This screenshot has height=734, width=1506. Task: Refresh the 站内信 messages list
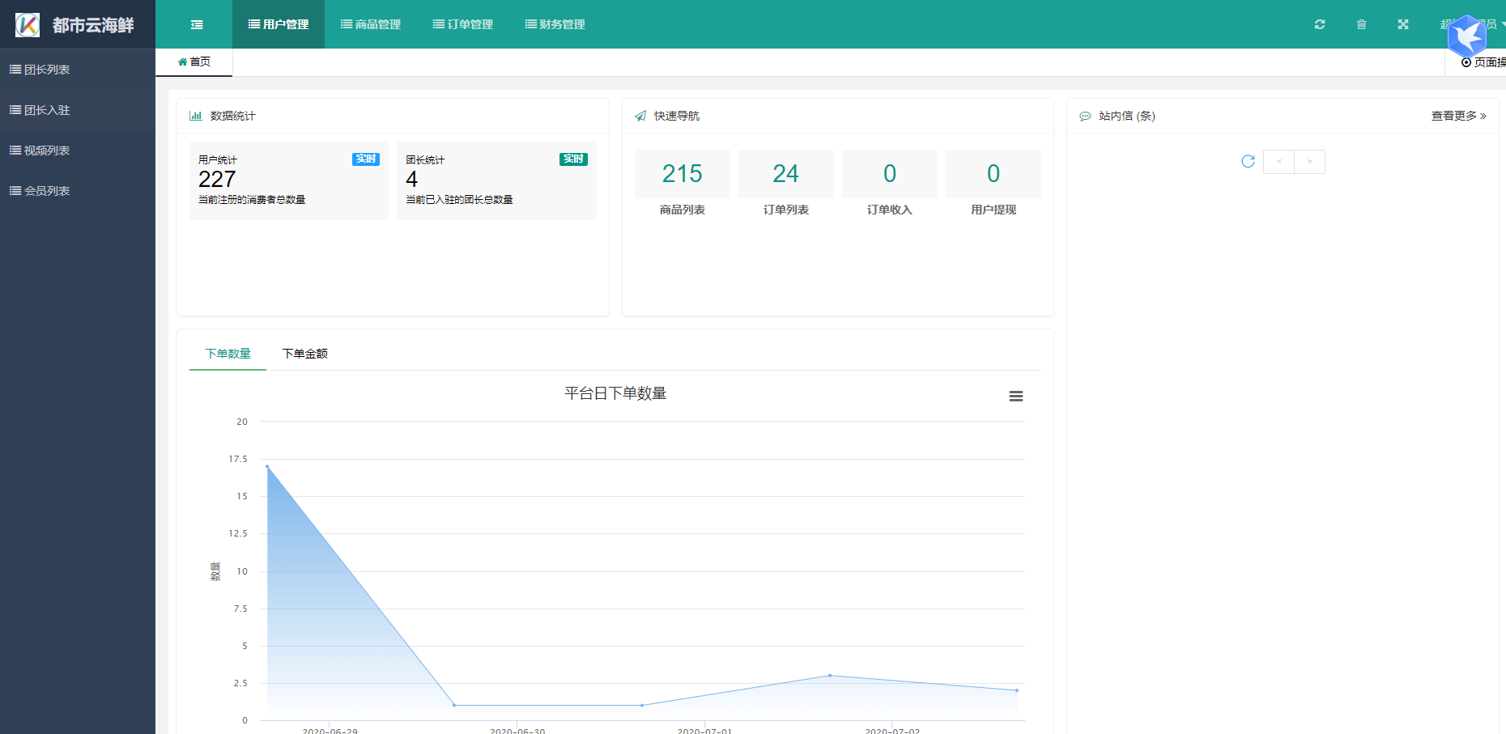pyautogui.click(x=1248, y=162)
